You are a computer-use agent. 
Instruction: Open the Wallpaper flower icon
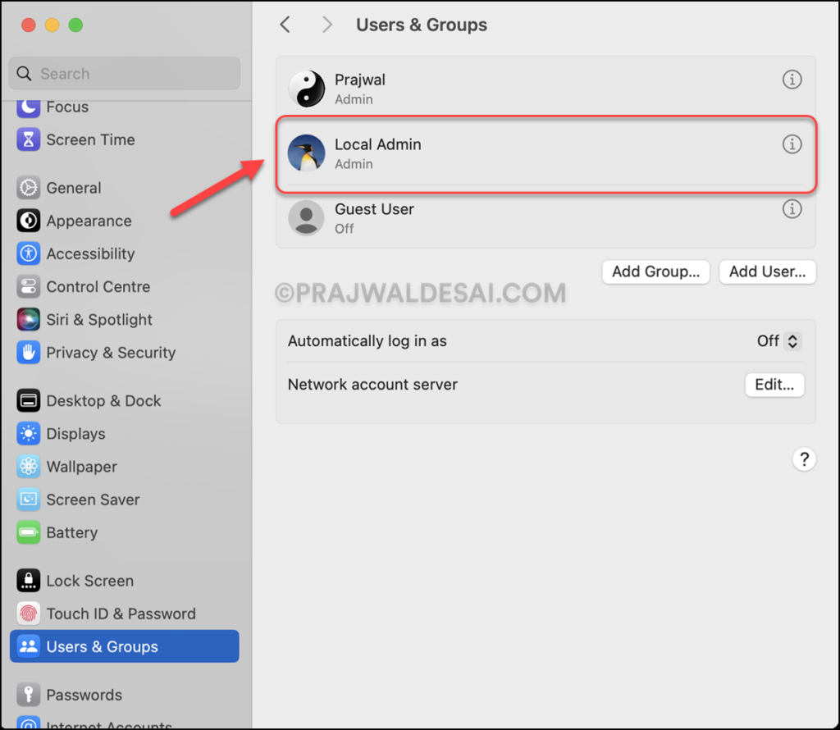coord(29,467)
